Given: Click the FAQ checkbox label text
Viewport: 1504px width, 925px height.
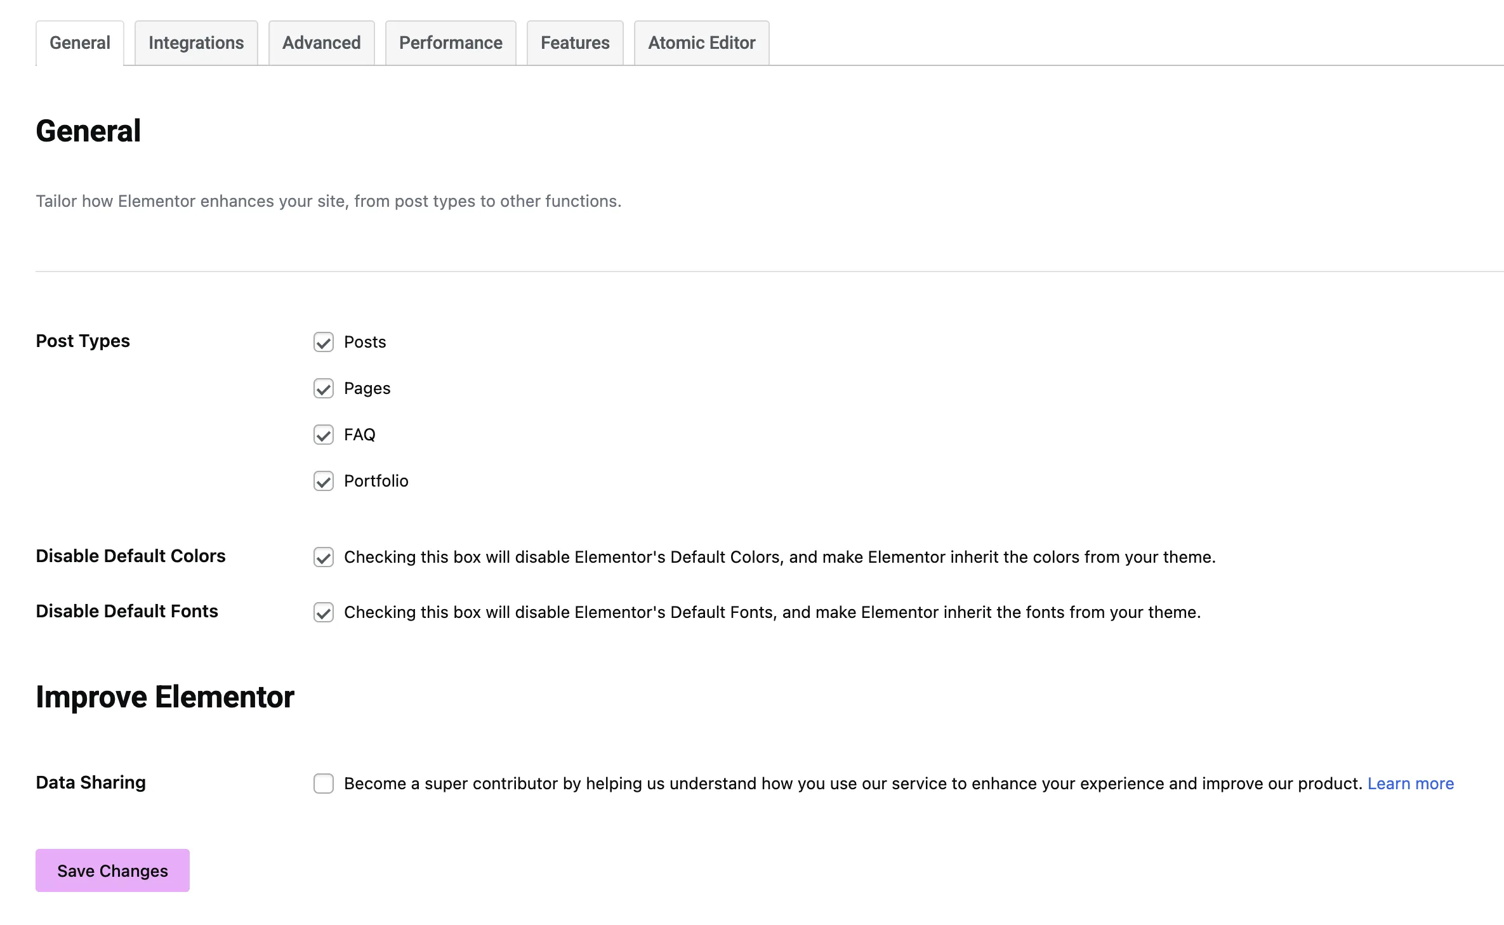Looking at the screenshot, I should point(360,435).
